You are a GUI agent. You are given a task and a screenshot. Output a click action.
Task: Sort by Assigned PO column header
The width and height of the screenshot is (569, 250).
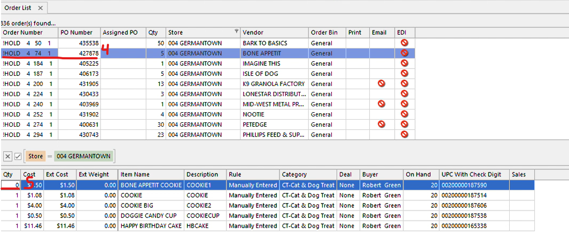pos(123,33)
